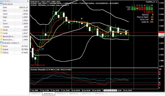The height and width of the screenshot is (96, 165).
Task: Switch to the CADJPY,H1 chart tab
Action: pyautogui.click(x=36, y=94)
